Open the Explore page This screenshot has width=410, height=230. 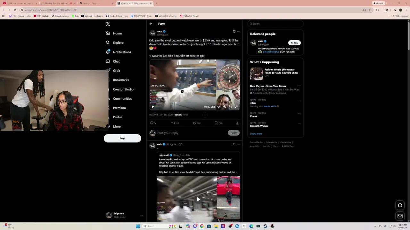click(x=118, y=42)
